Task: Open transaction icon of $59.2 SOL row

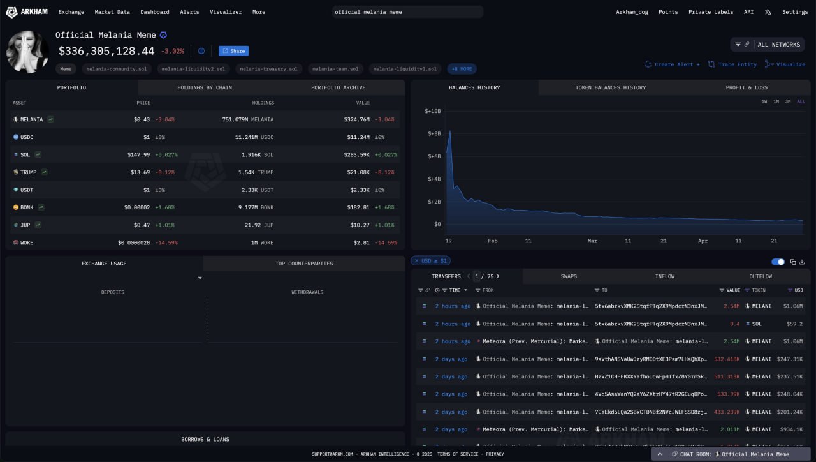Action: pyautogui.click(x=424, y=324)
